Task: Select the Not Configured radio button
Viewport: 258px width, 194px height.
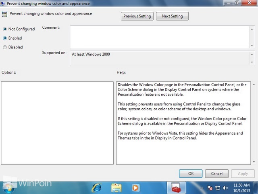Action: pyautogui.click(x=5, y=29)
